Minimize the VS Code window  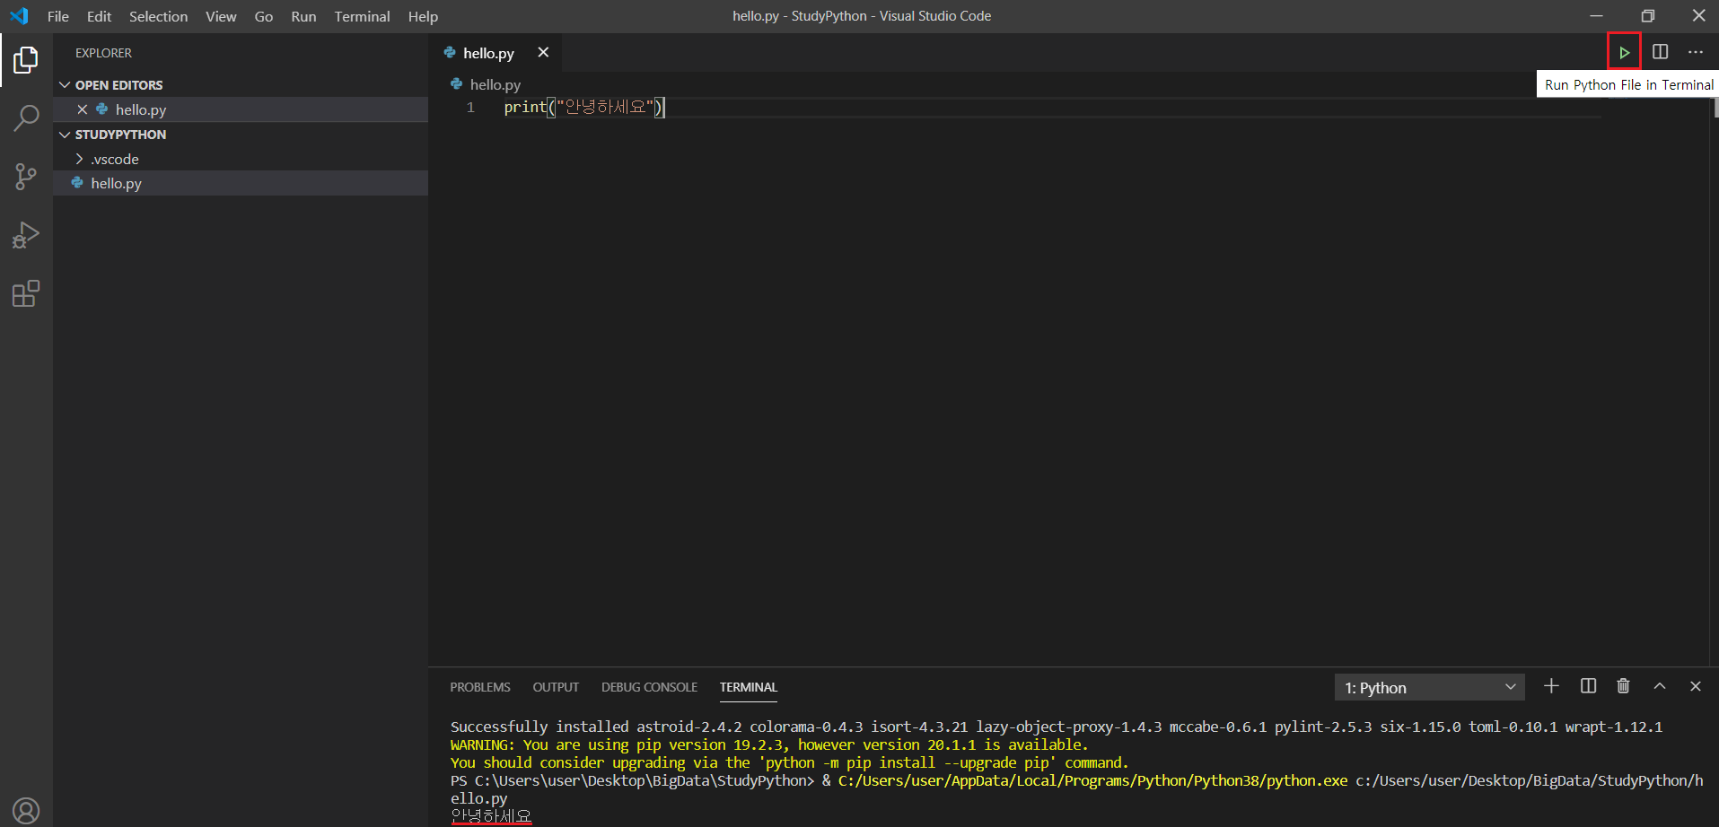coord(1596,16)
